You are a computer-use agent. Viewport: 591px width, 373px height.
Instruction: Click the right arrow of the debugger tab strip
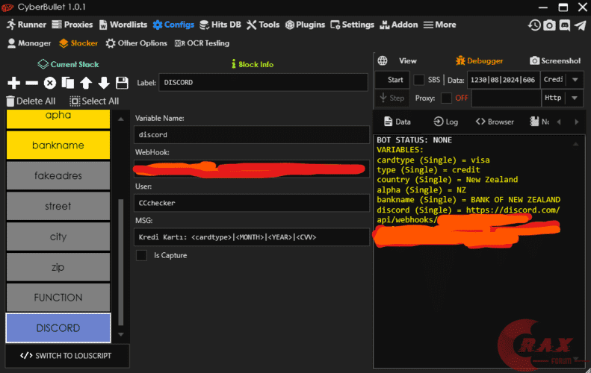pyautogui.click(x=576, y=122)
